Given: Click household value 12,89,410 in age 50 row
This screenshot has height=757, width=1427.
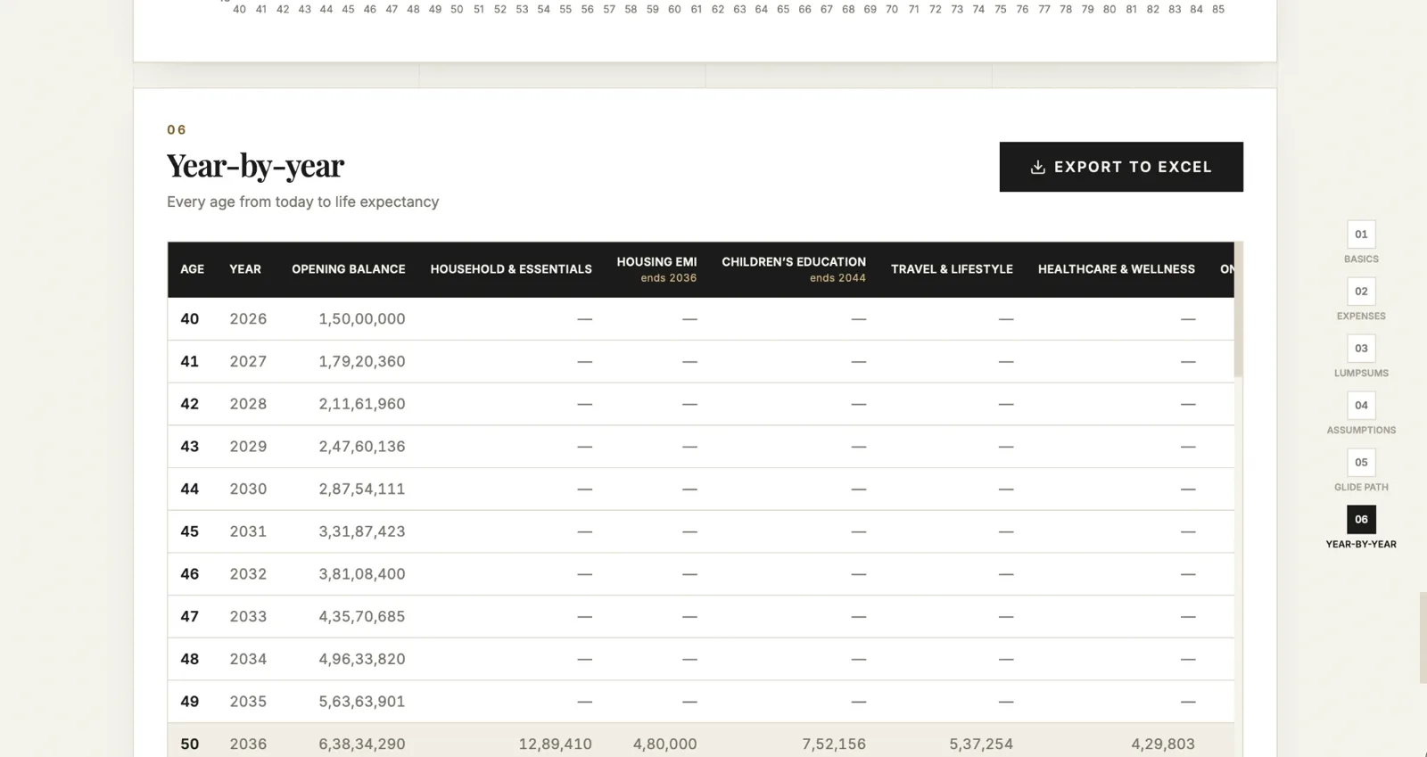Looking at the screenshot, I should pyautogui.click(x=555, y=745).
